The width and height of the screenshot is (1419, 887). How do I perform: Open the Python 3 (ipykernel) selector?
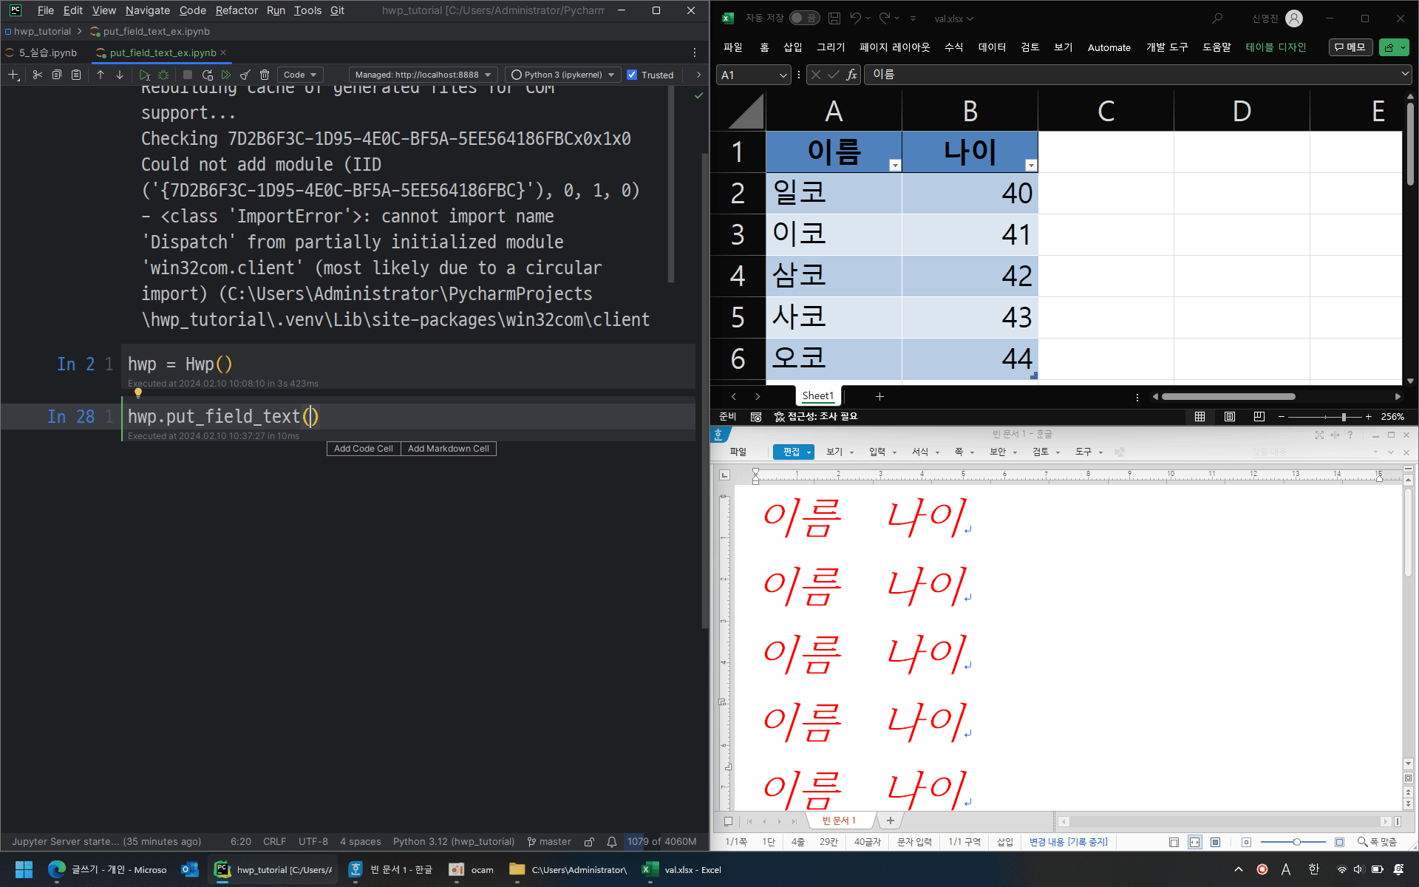click(x=562, y=75)
